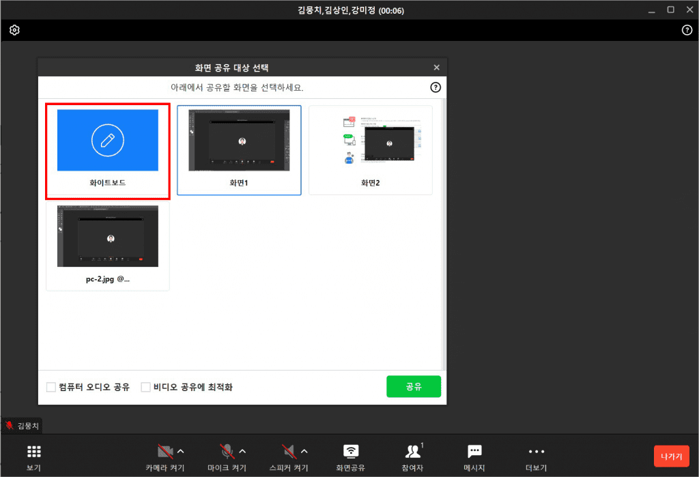Turn on camera with 카메라 켜기 icon
Viewport: 699px width, 477px height.
[165, 451]
